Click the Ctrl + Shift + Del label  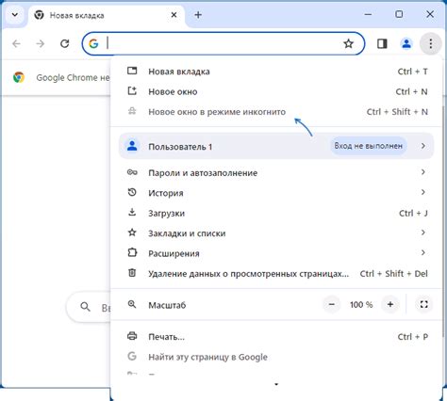(x=393, y=274)
